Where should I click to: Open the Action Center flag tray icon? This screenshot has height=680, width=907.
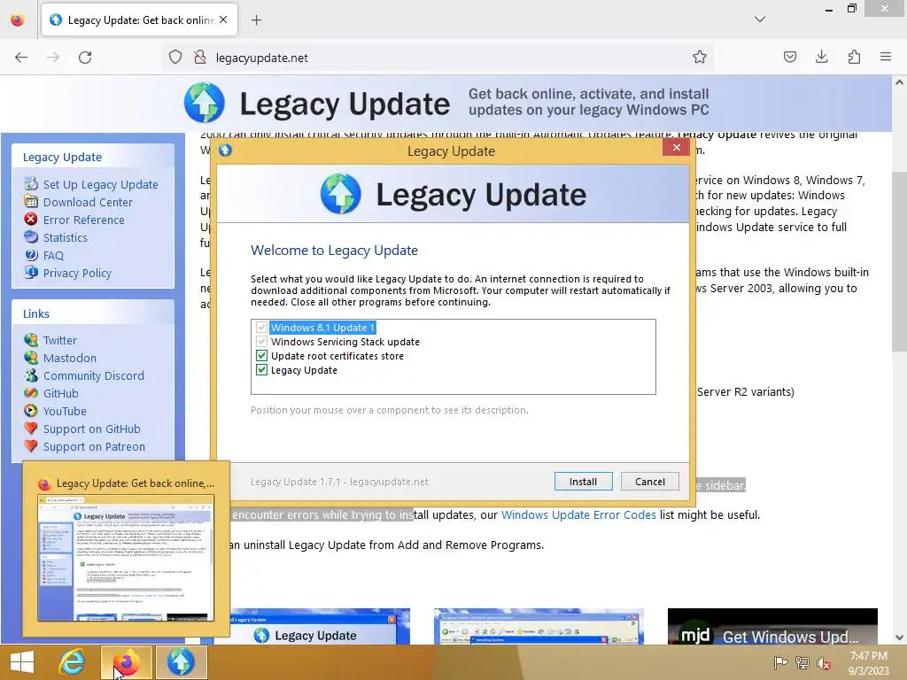tap(781, 663)
